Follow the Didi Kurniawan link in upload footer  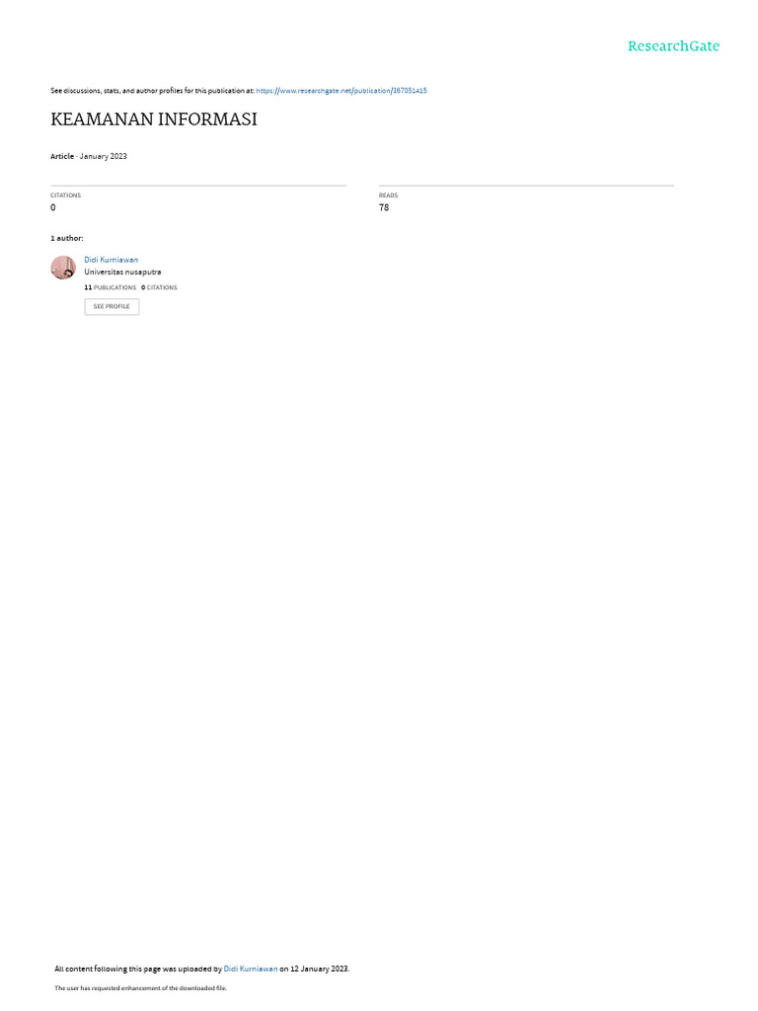[250, 969]
